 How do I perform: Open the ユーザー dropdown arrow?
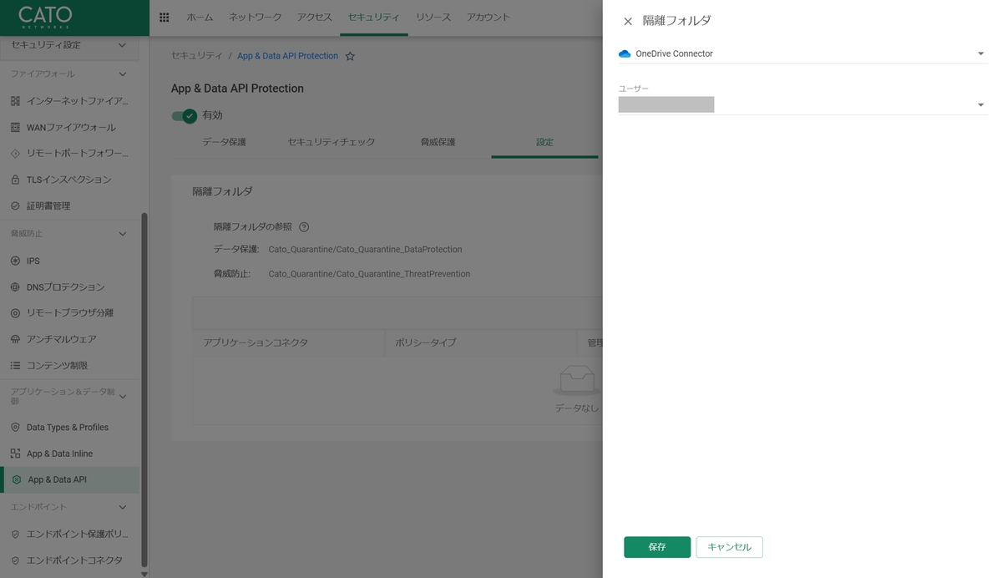(x=980, y=105)
